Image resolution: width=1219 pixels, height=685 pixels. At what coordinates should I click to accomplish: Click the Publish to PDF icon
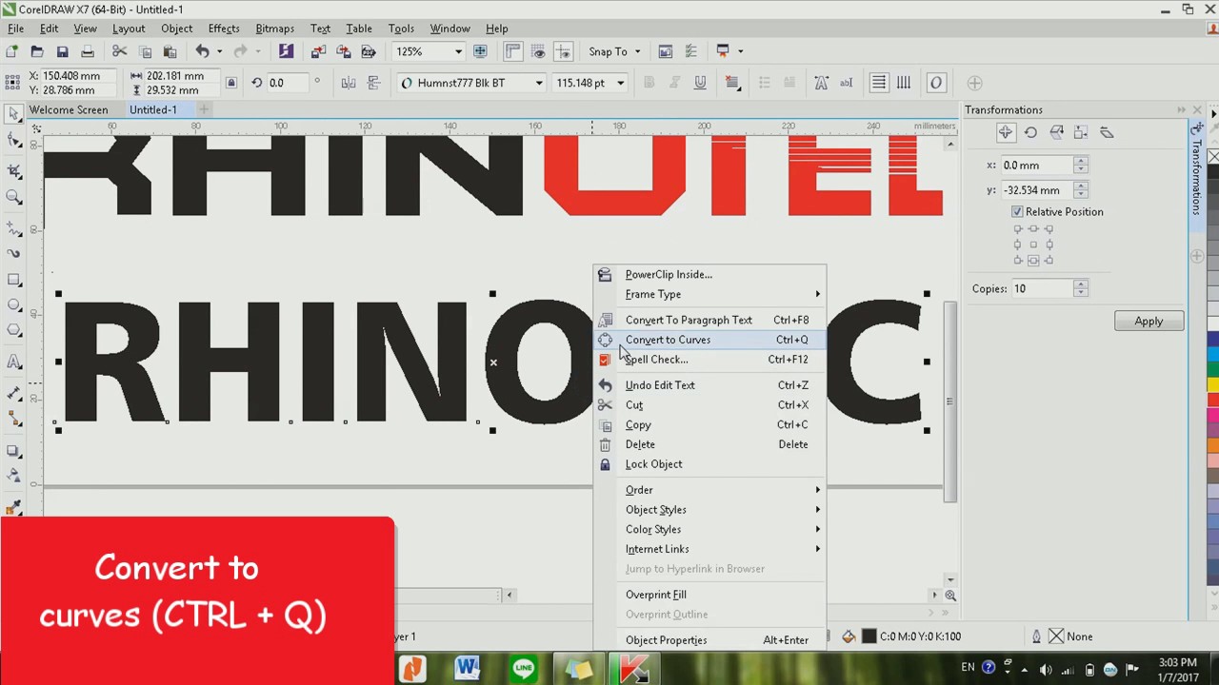368,51
